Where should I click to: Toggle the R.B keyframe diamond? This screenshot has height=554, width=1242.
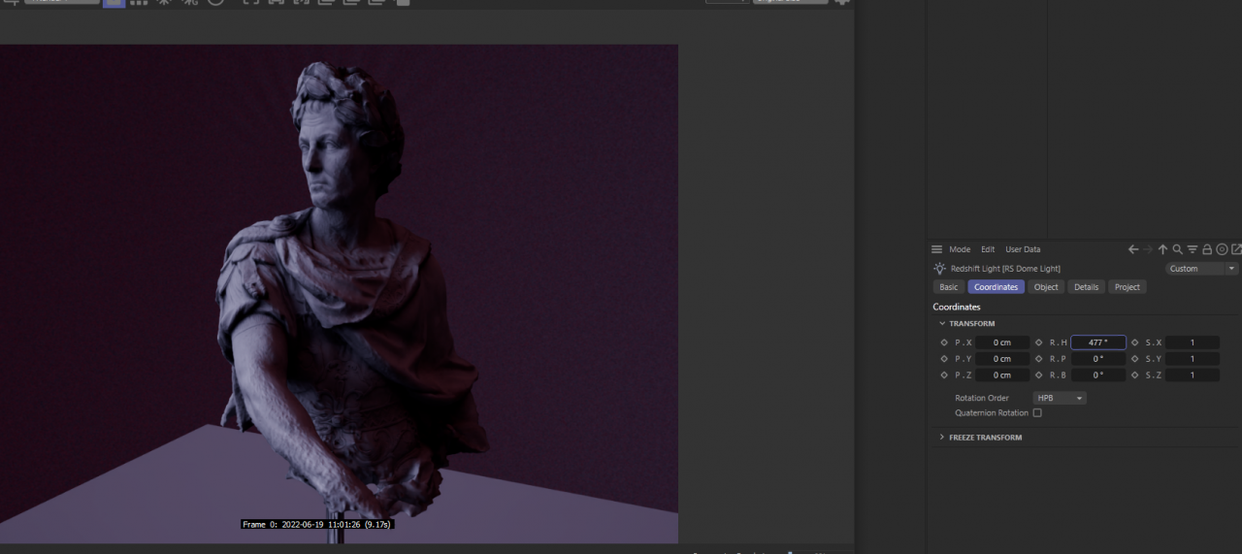tap(1039, 375)
